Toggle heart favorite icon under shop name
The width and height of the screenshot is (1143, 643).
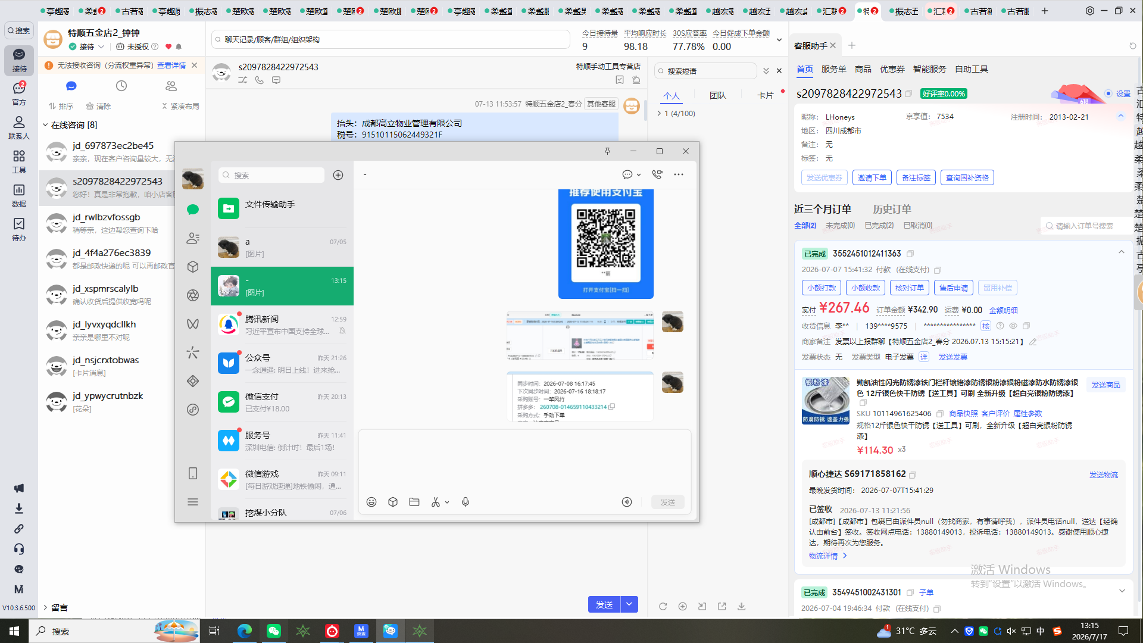[168, 46]
